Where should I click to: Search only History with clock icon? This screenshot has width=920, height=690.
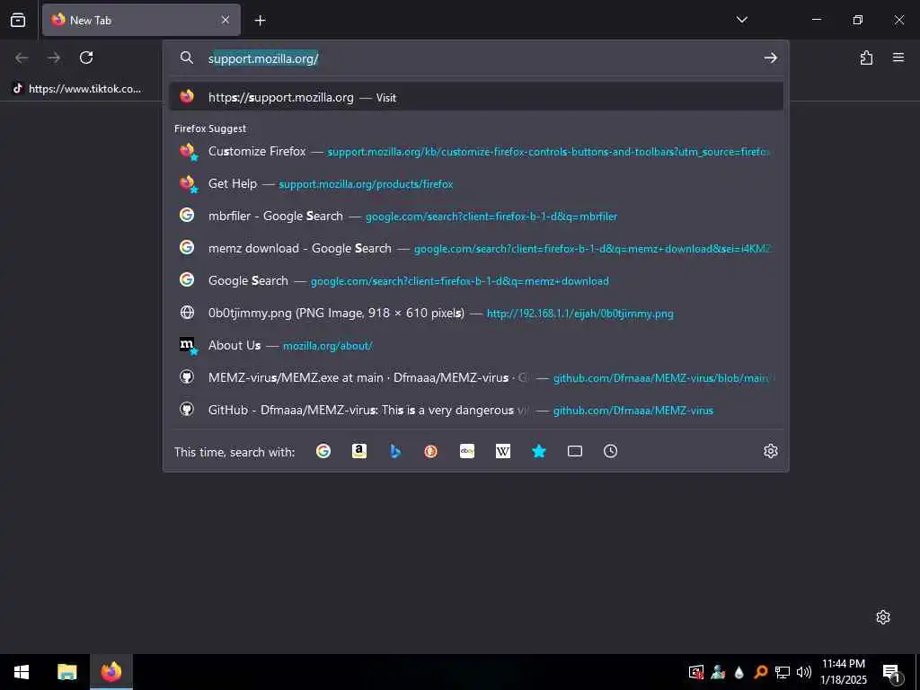(610, 451)
